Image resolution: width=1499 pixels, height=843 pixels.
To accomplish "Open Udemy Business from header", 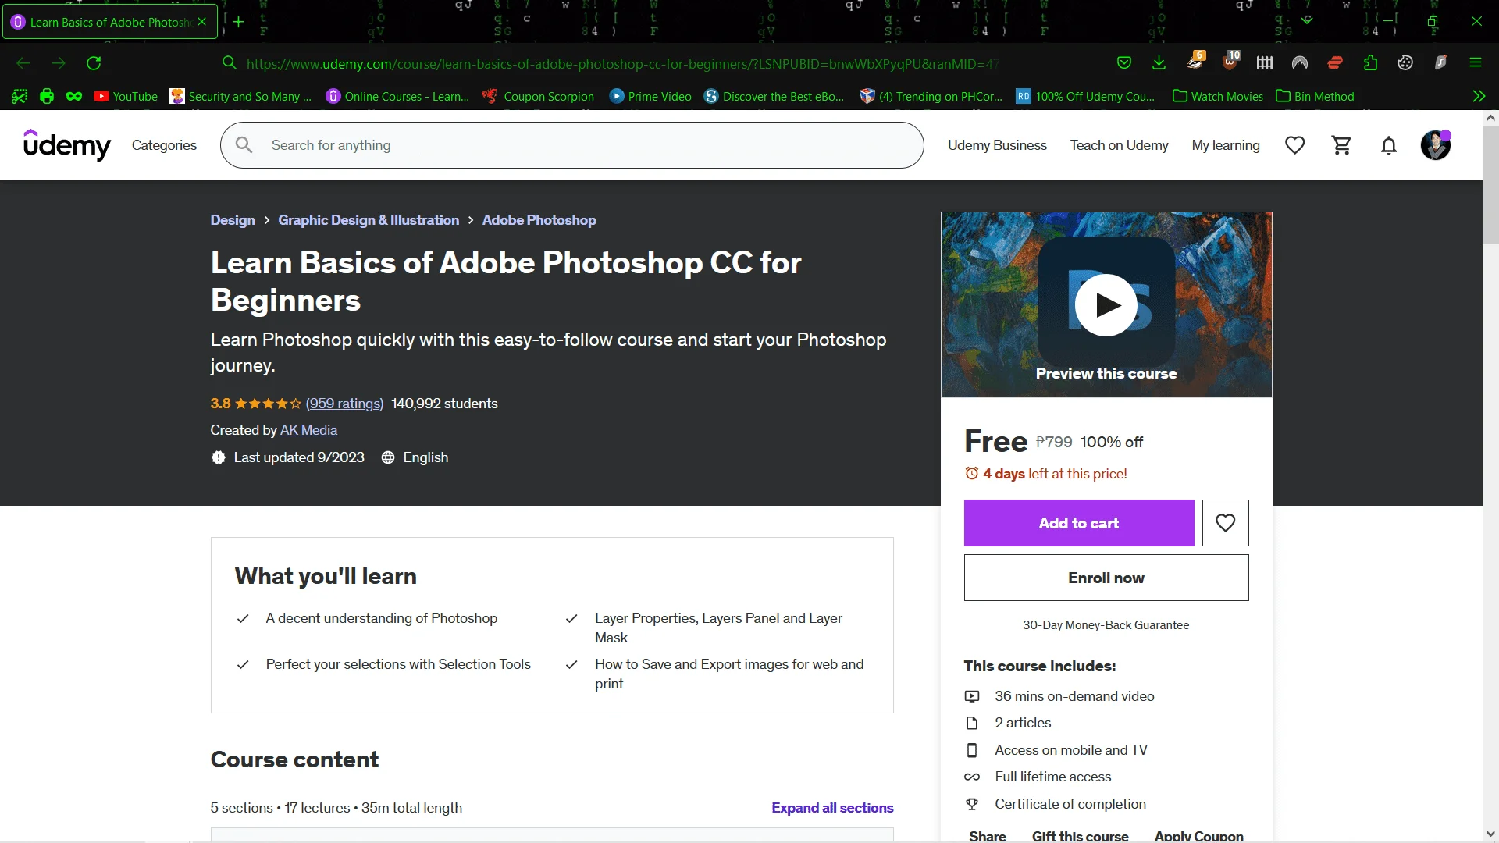I will 997,145.
